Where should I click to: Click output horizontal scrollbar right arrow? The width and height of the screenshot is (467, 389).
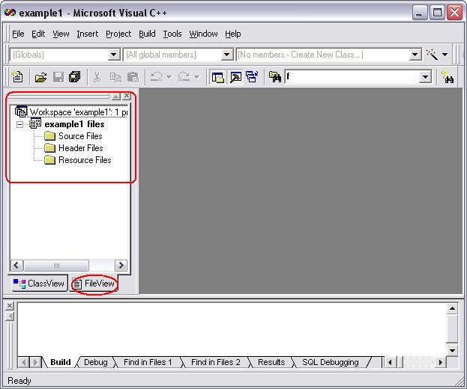(441, 362)
